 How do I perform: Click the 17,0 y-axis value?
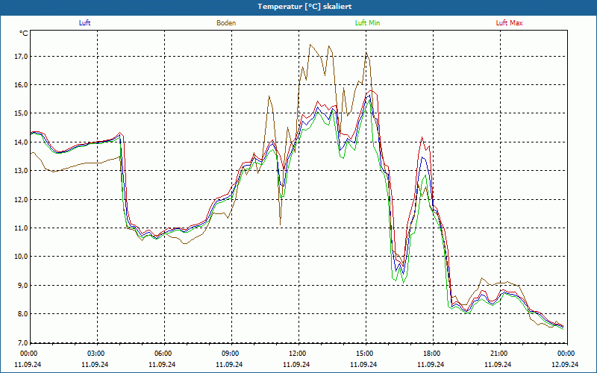(x=22, y=57)
